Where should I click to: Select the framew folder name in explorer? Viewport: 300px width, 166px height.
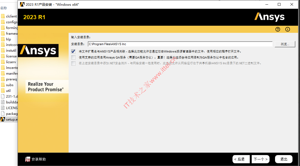12,33
